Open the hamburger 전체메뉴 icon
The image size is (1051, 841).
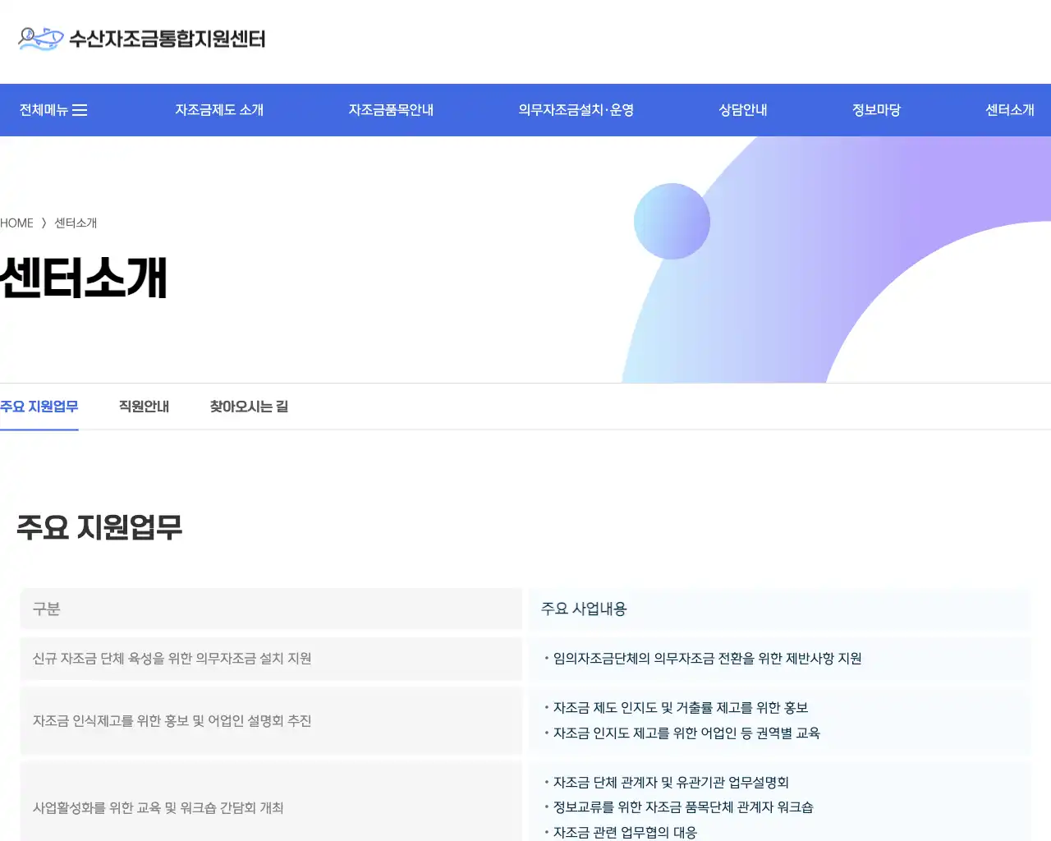pyautogui.click(x=80, y=109)
